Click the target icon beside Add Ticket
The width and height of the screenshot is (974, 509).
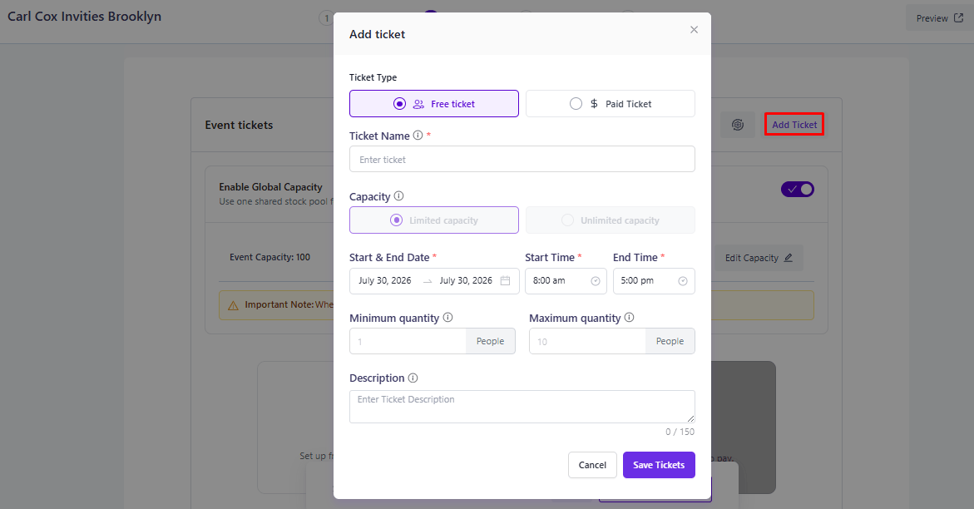pyautogui.click(x=738, y=125)
